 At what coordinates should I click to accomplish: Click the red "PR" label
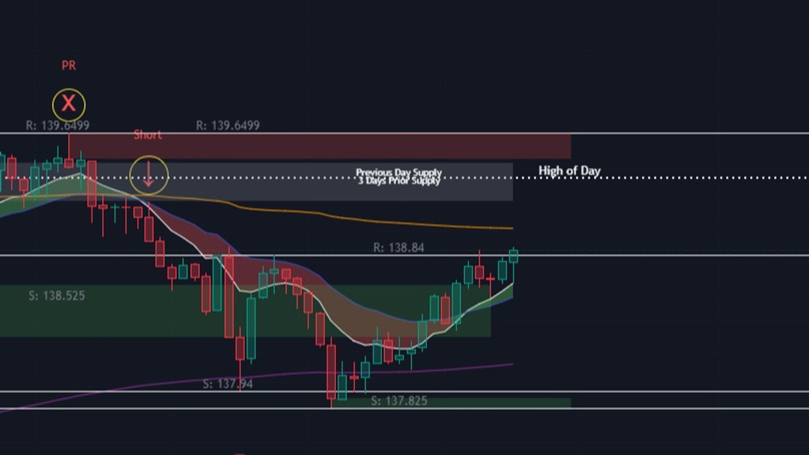[x=69, y=65]
